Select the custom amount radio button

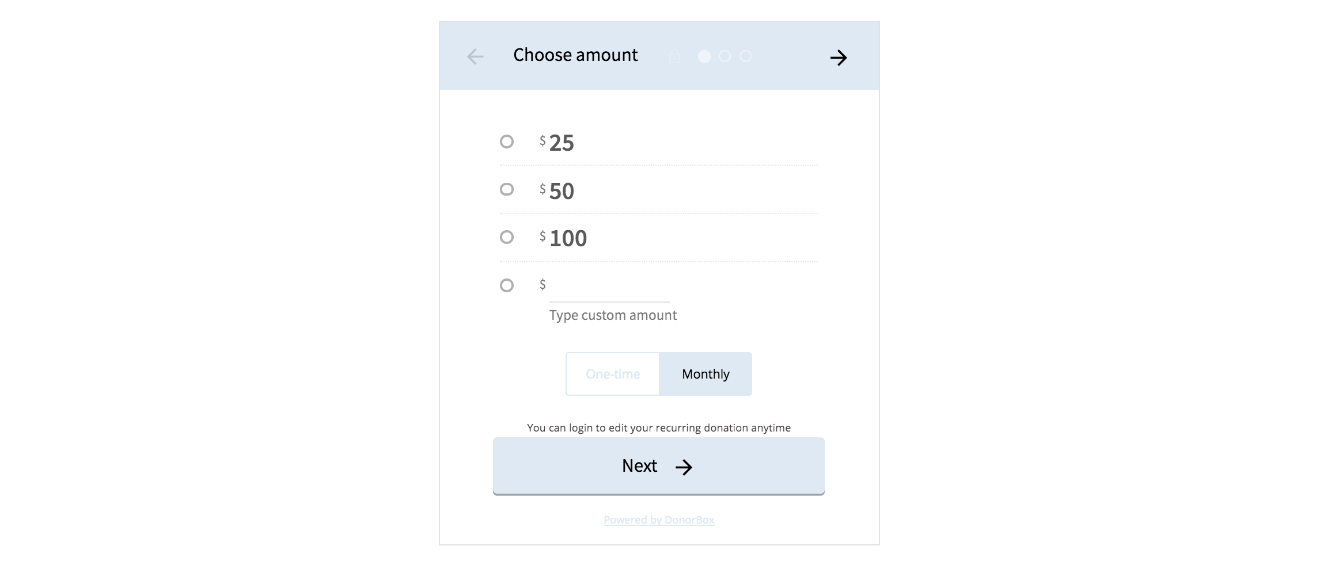coord(507,285)
